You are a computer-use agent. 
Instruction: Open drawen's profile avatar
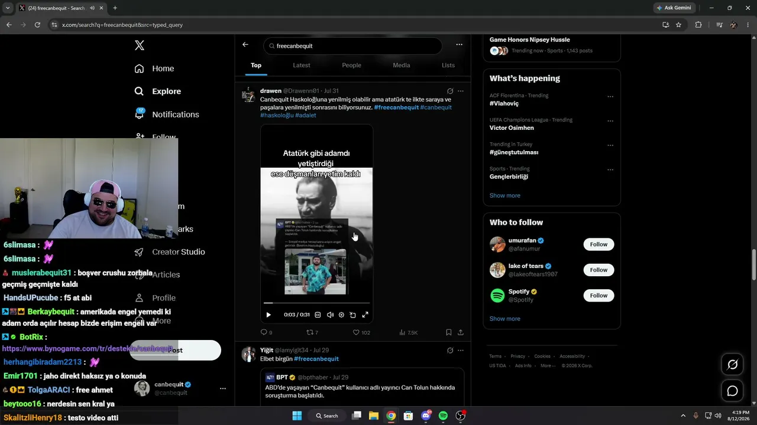point(248,95)
